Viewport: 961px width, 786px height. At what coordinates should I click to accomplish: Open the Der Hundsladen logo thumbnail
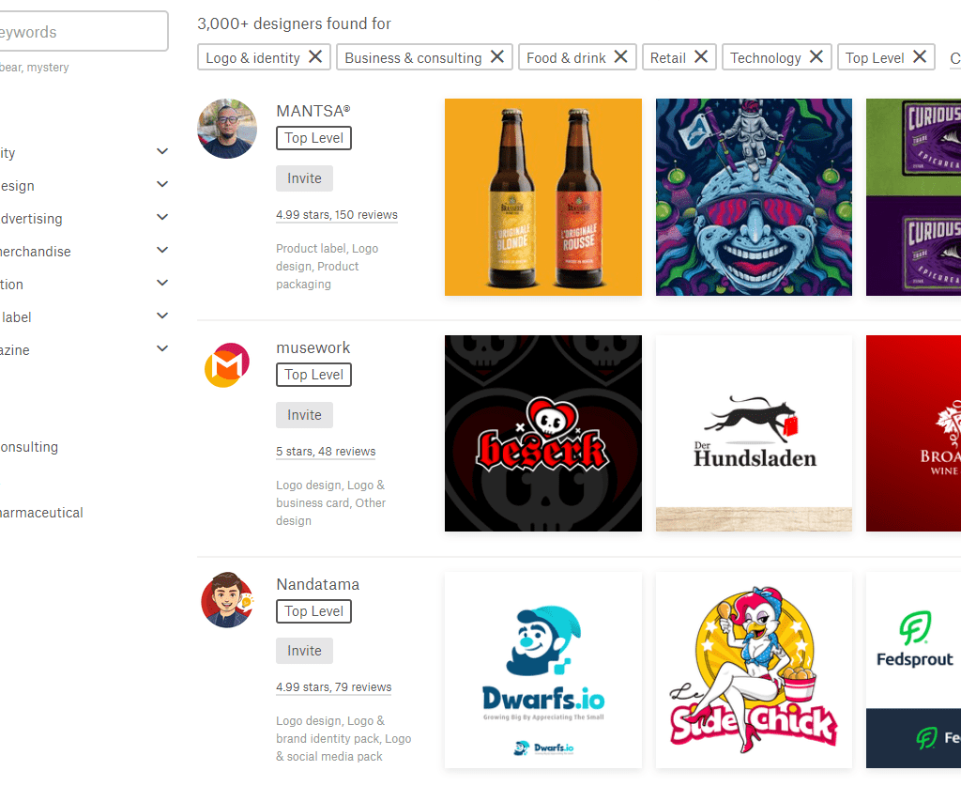[x=754, y=434]
